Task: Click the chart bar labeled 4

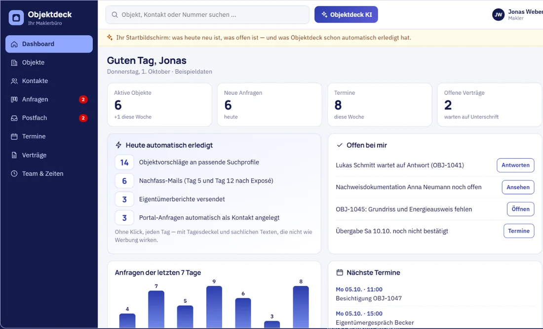Action: 127,321
